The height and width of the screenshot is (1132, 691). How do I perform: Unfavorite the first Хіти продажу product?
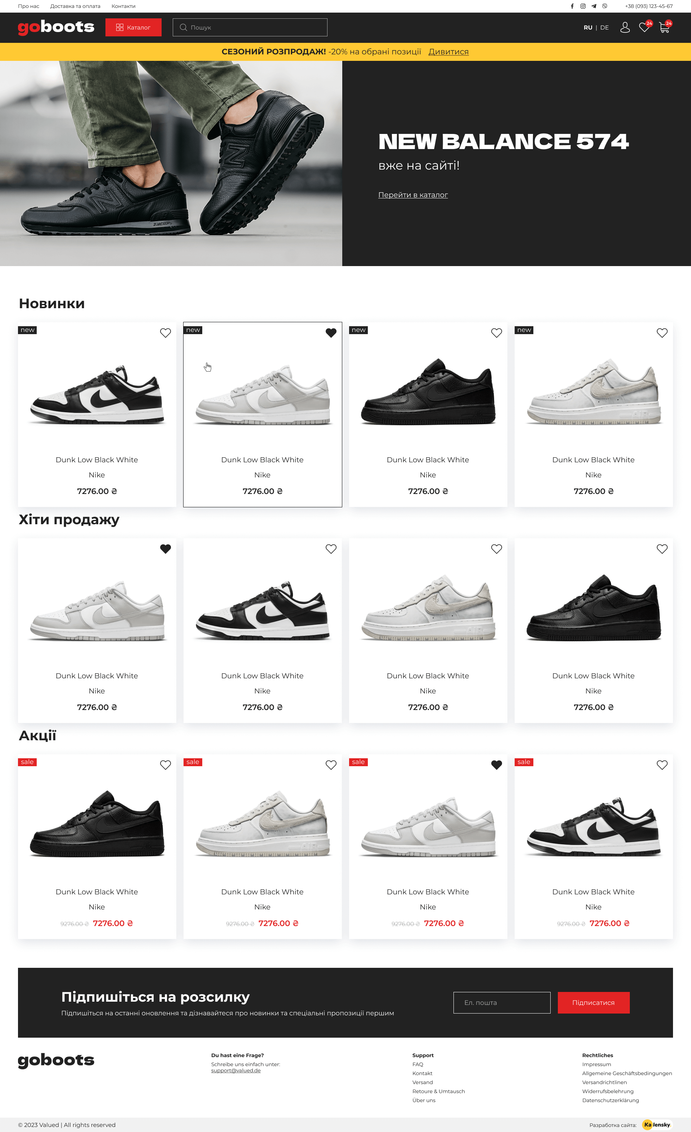pos(165,549)
